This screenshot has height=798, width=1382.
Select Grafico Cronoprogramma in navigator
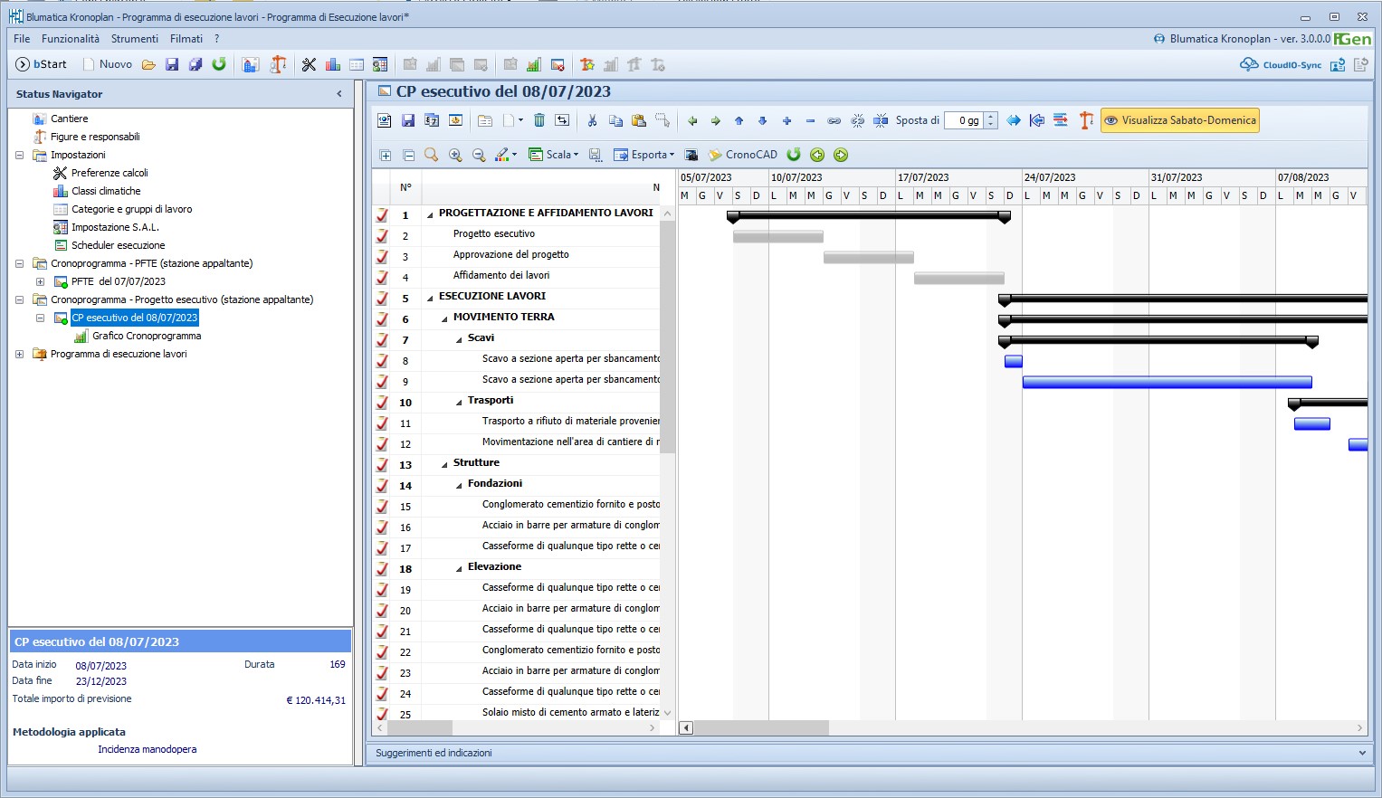[147, 336]
